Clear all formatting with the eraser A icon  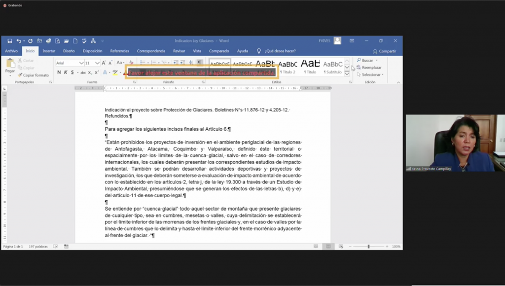(x=131, y=63)
